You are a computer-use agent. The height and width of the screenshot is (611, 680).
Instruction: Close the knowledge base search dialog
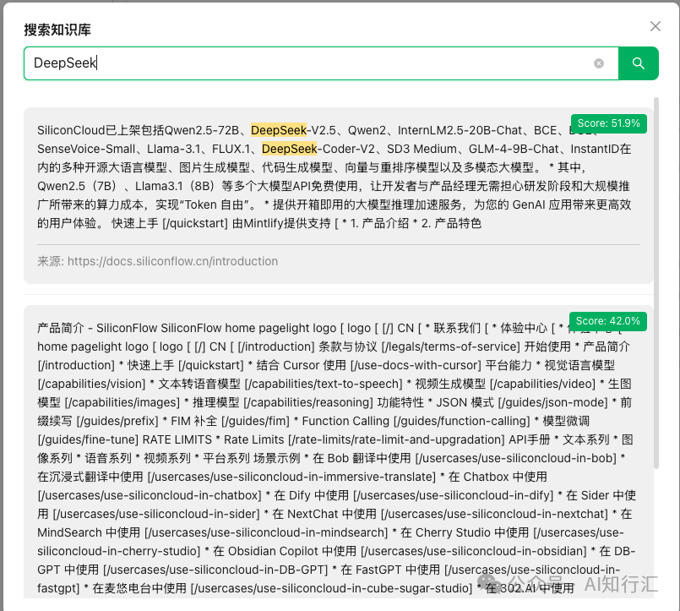656,26
